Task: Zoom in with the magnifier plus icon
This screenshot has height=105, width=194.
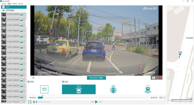Action: click(33, 78)
